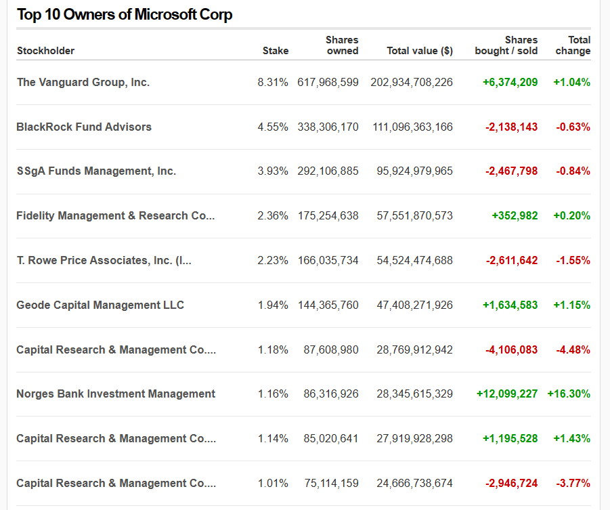Viewport: 610px width, 510px height.
Task: Select shares owned value 87,608,980
Action: (331, 349)
